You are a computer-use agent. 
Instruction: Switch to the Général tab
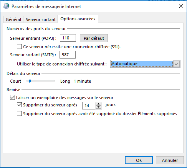pos(13,20)
